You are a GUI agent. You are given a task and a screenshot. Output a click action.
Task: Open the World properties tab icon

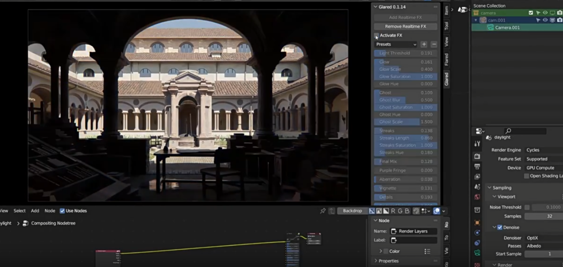[477, 197]
